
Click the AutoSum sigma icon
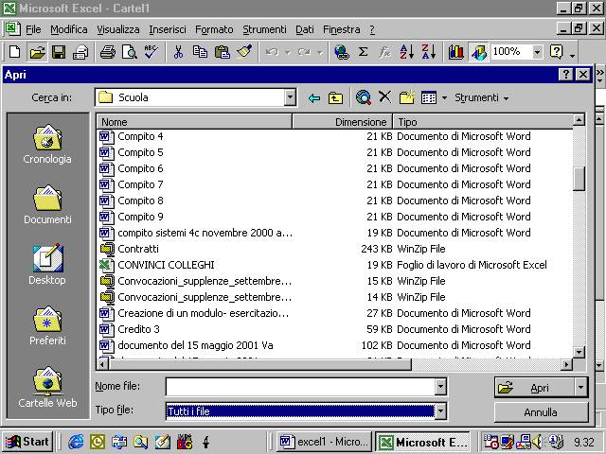pyautogui.click(x=363, y=51)
